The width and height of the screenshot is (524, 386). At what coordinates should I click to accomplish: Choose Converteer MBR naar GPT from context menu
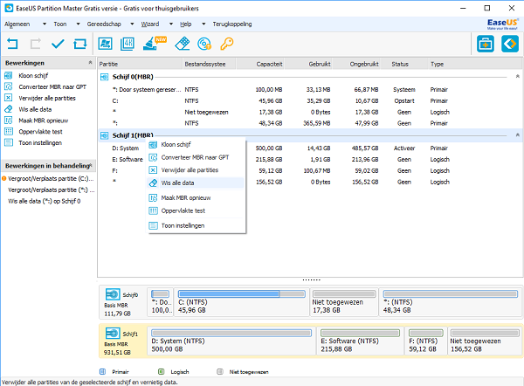pos(196,157)
